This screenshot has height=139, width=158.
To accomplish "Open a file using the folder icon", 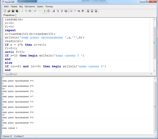I will click(x=9, y=11).
